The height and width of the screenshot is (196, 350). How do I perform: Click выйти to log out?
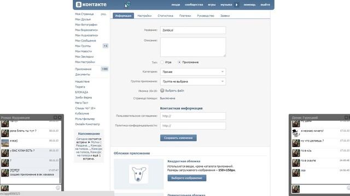265,5
